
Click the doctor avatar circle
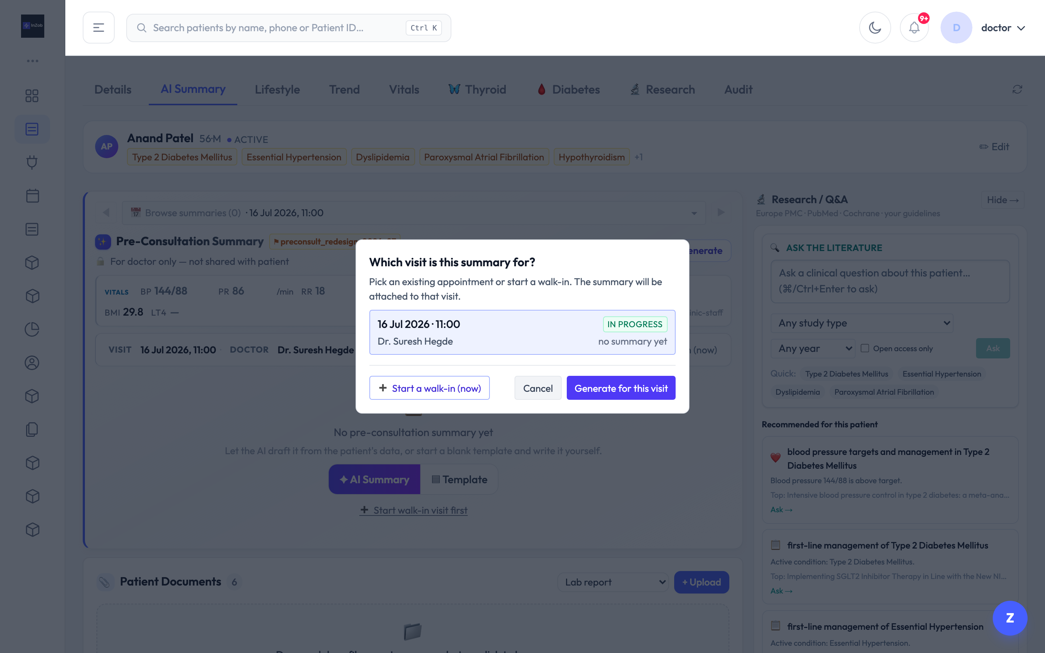click(x=956, y=28)
